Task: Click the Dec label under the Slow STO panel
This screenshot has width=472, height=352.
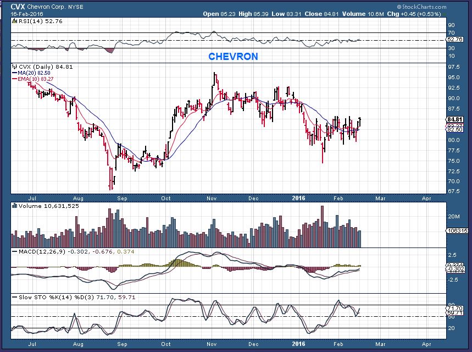Action: (x=253, y=344)
